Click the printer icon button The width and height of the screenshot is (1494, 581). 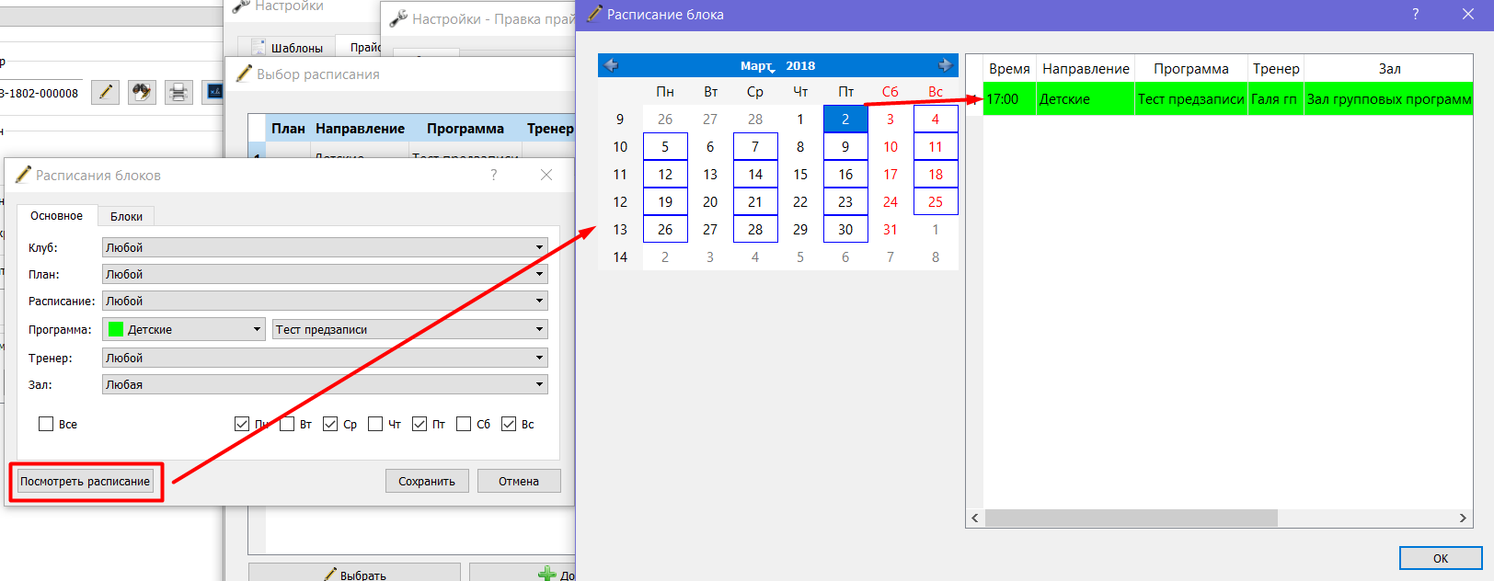(178, 92)
